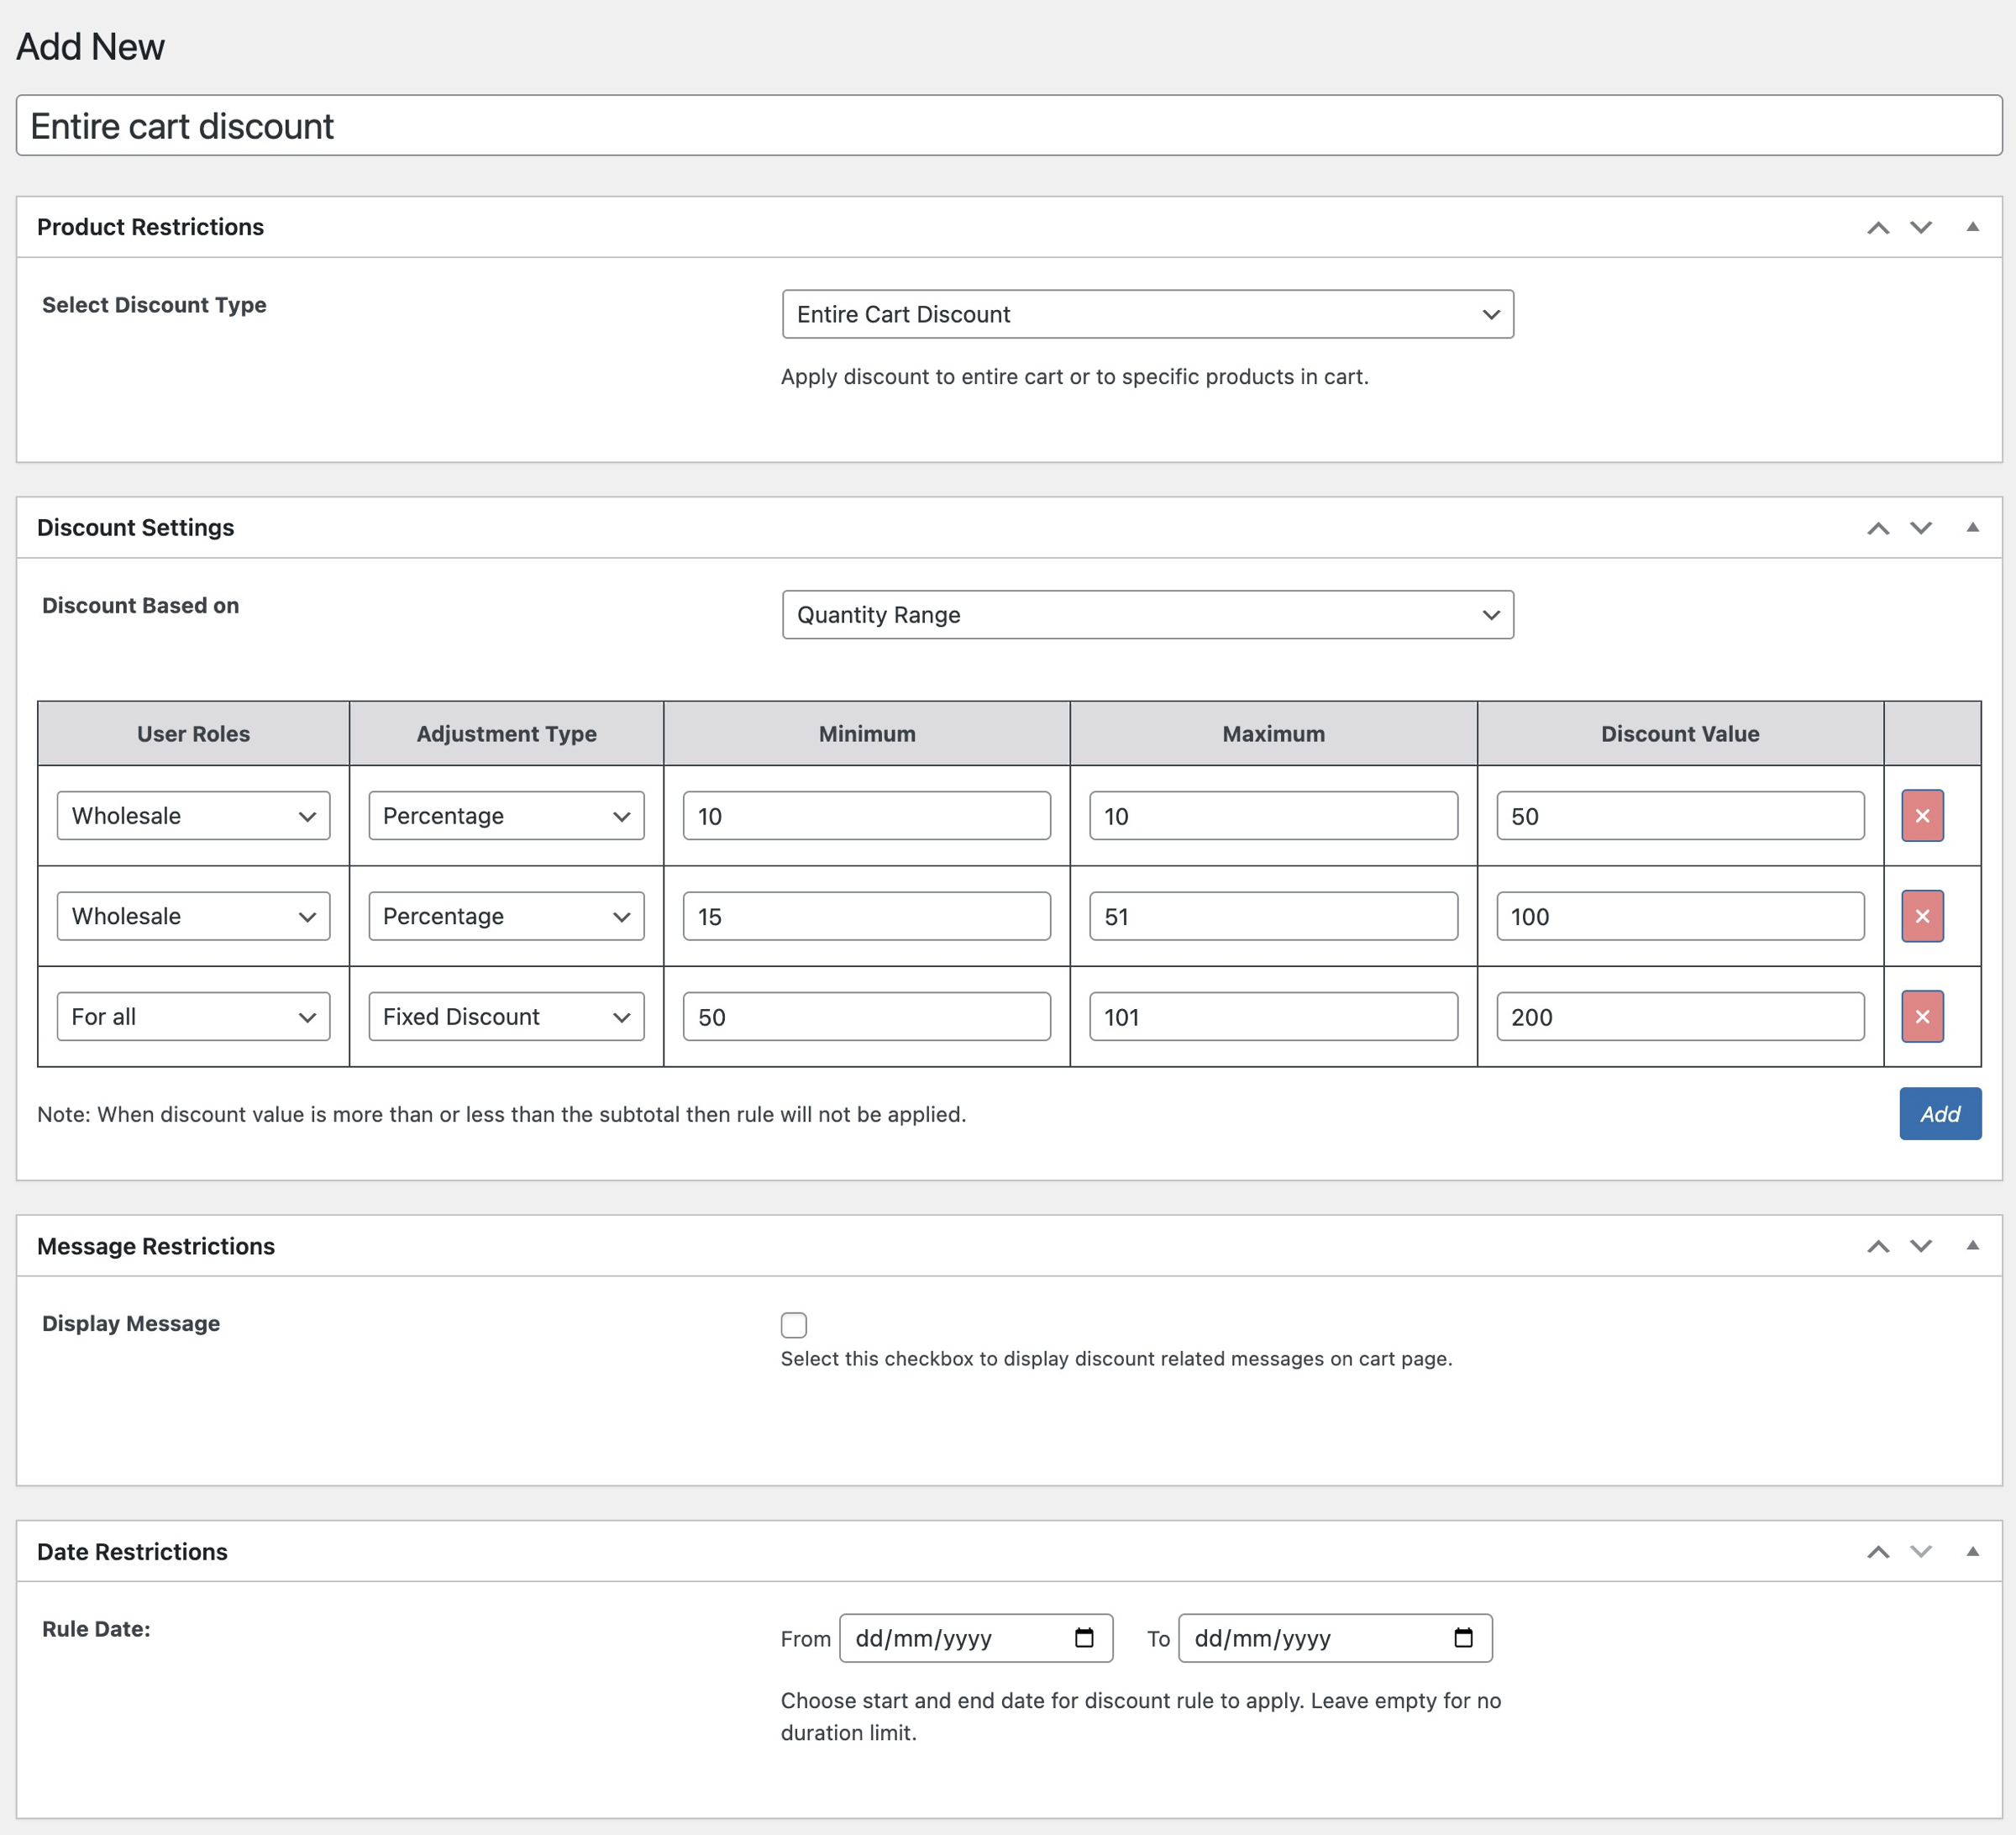Move the Message Restrictions panel up
This screenshot has width=2016, height=1835.
point(1878,1246)
